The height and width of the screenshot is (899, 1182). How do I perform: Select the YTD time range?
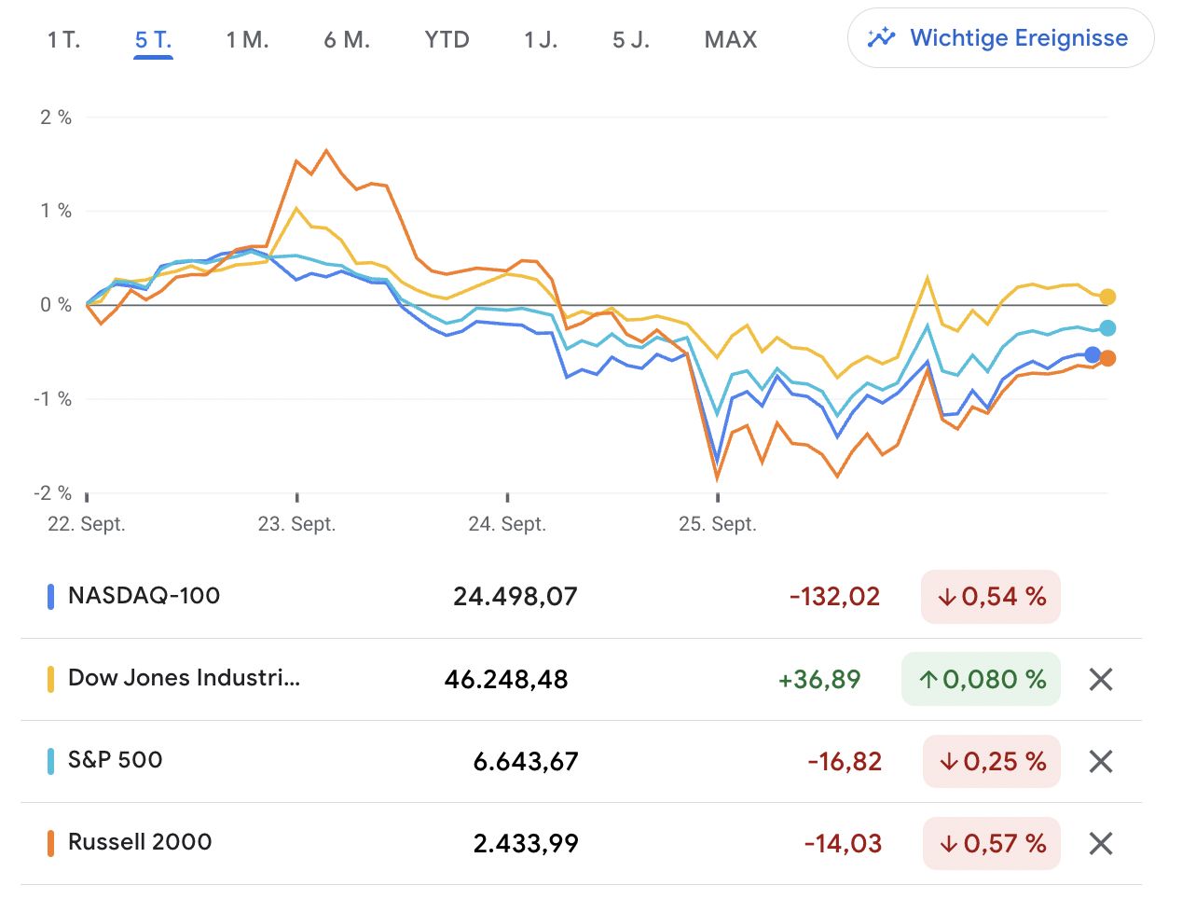click(447, 40)
